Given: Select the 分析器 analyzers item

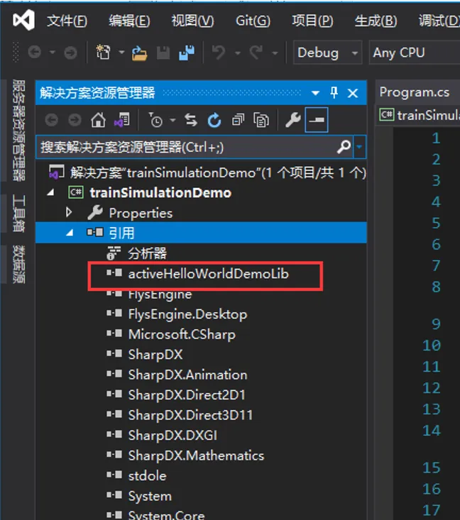Looking at the screenshot, I should 148,254.
